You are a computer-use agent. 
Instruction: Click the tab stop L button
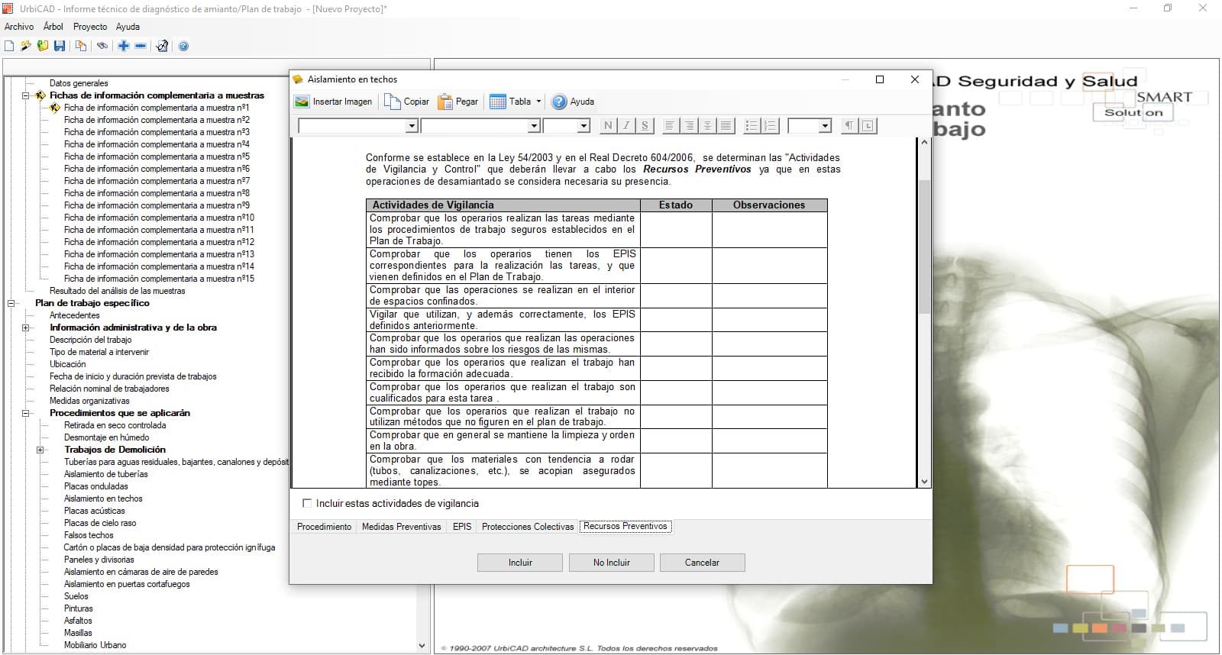click(868, 126)
